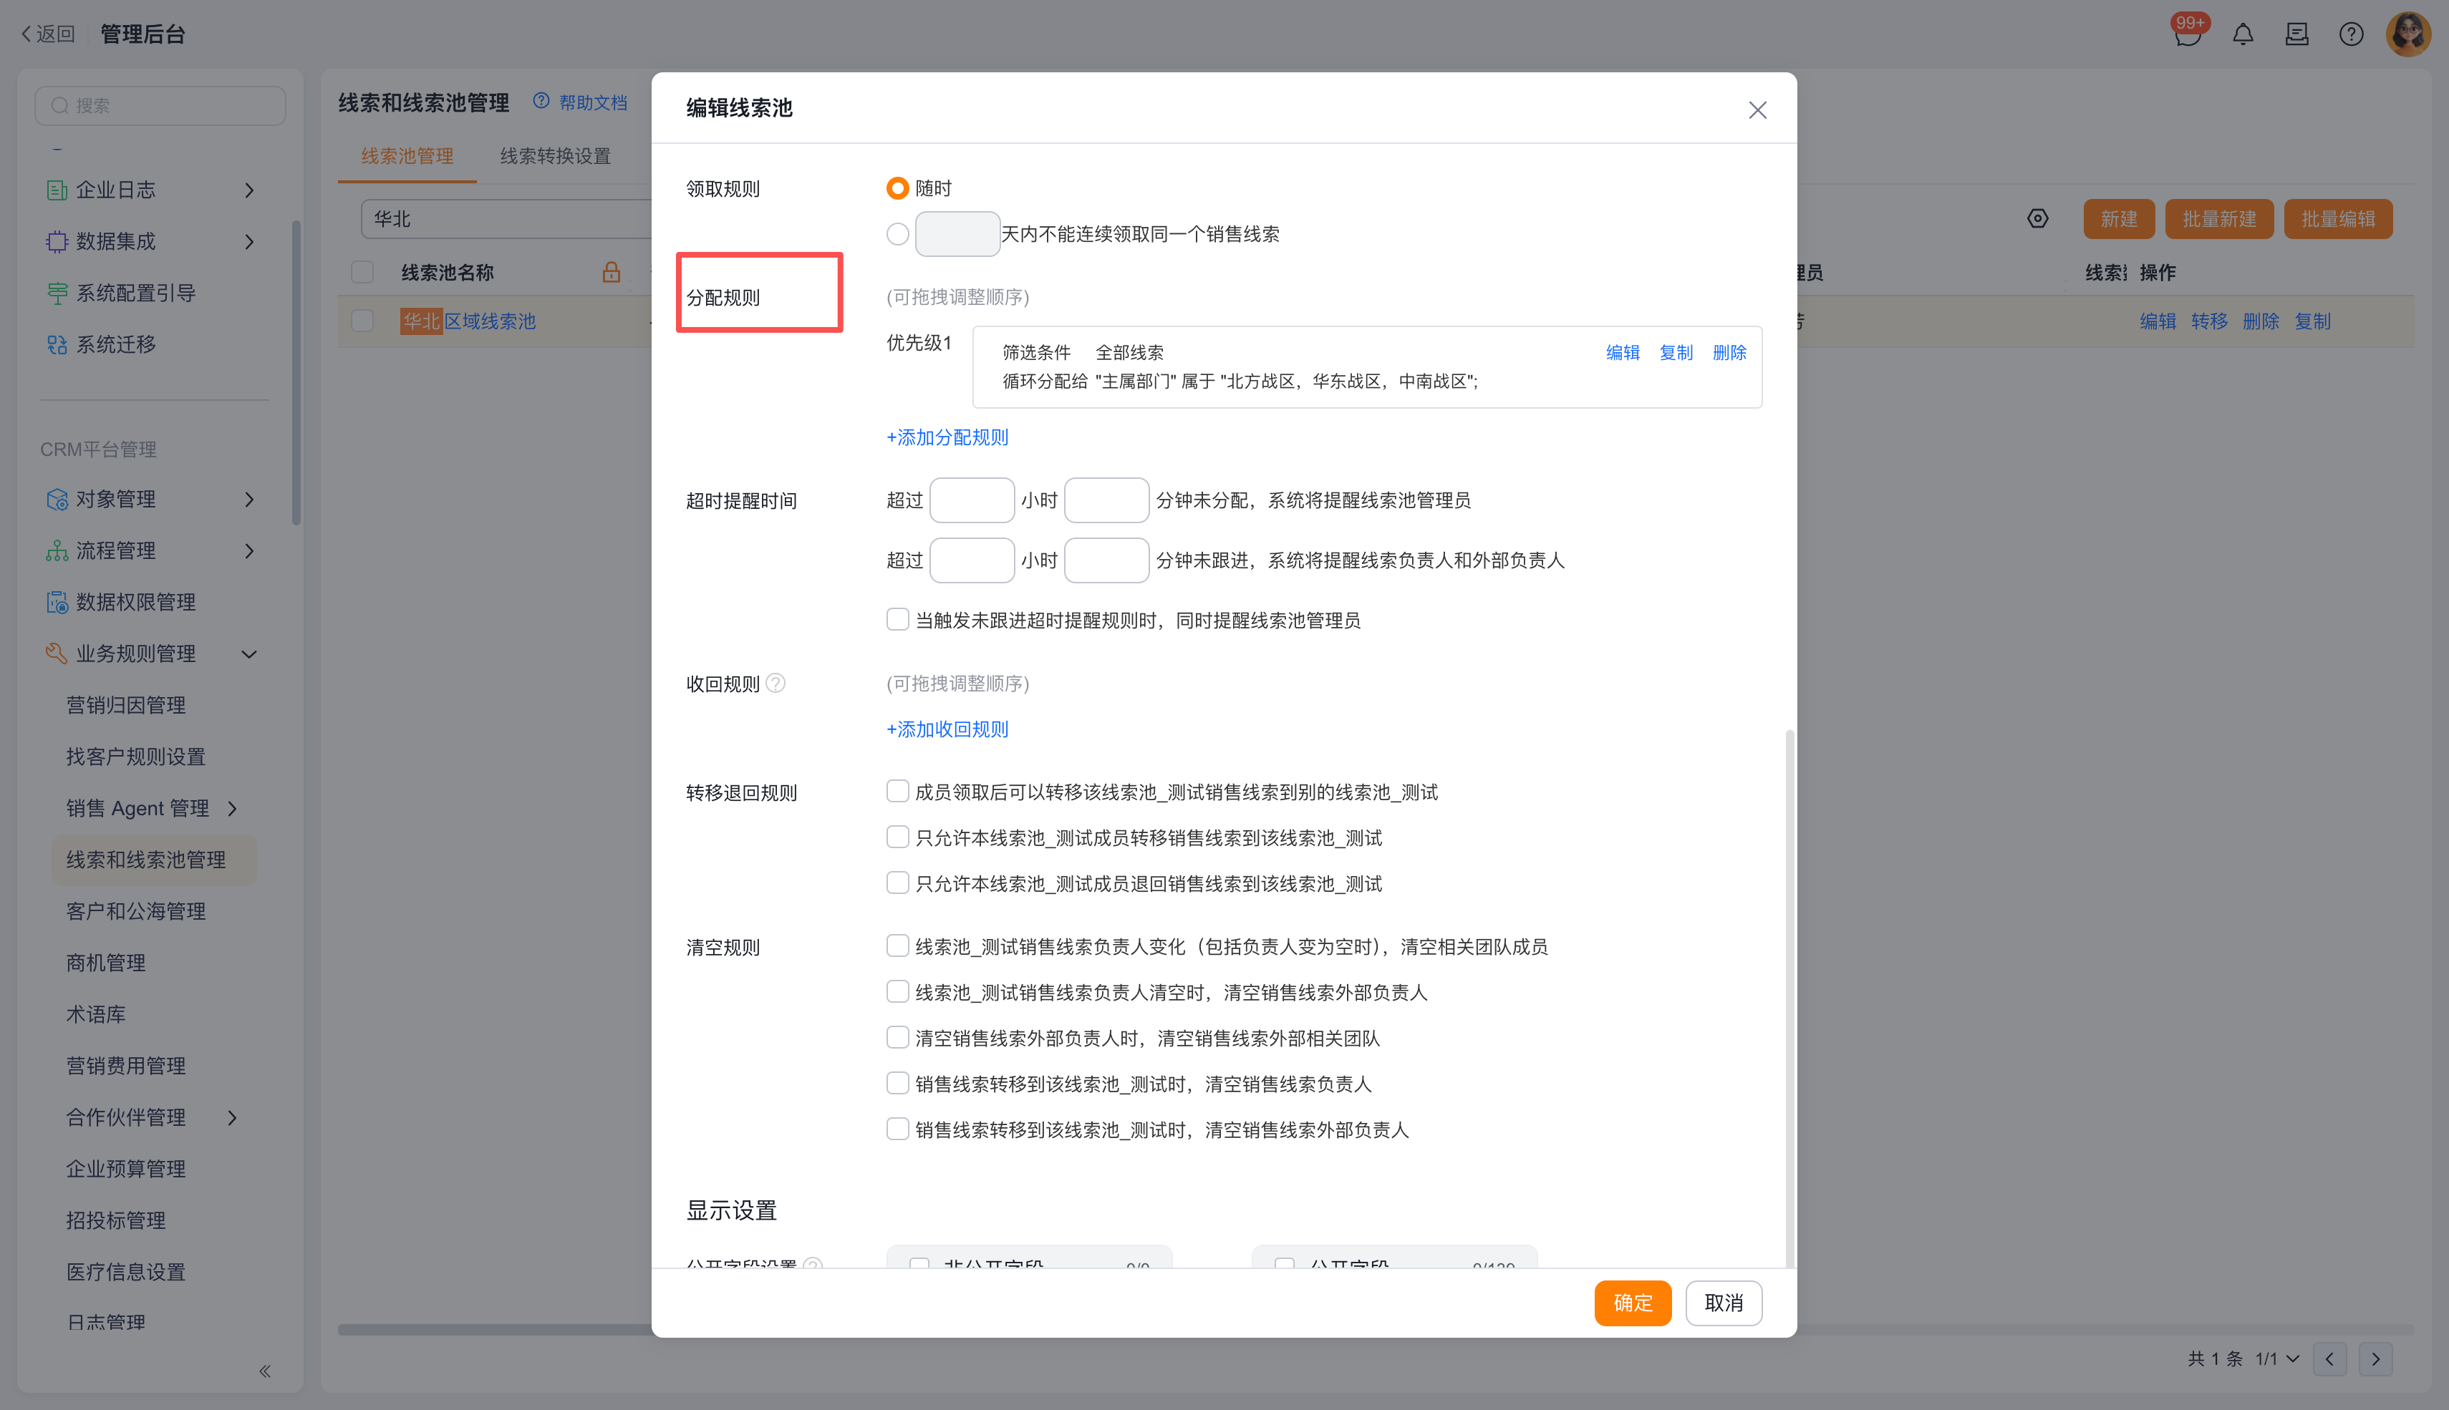The image size is (2449, 1410).
Task: Check 清空销售线索外部相关团队 checkbox
Action: (898, 1038)
